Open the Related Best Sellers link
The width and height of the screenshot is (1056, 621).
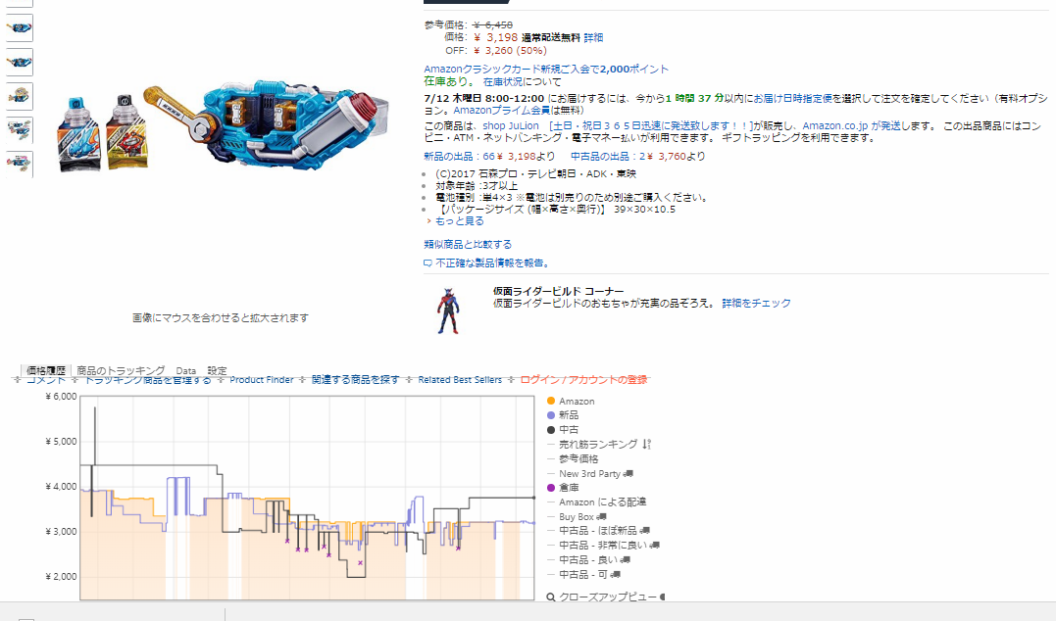pyautogui.click(x=460, y=380)
